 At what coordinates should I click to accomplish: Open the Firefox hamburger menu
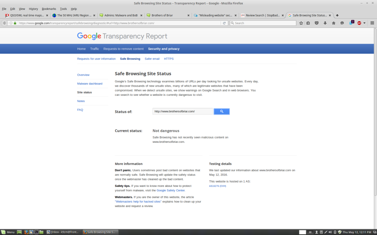click(372, 23)
